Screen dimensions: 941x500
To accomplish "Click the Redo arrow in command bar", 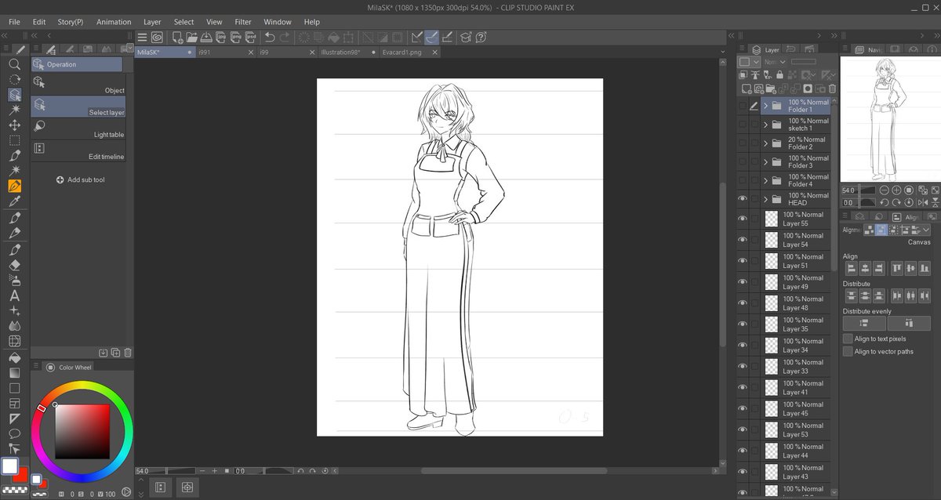I will pos(285,37).
